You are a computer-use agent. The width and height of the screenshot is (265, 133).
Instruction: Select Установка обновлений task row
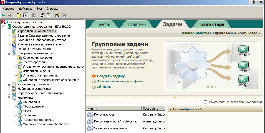click(x=126, y=129)
